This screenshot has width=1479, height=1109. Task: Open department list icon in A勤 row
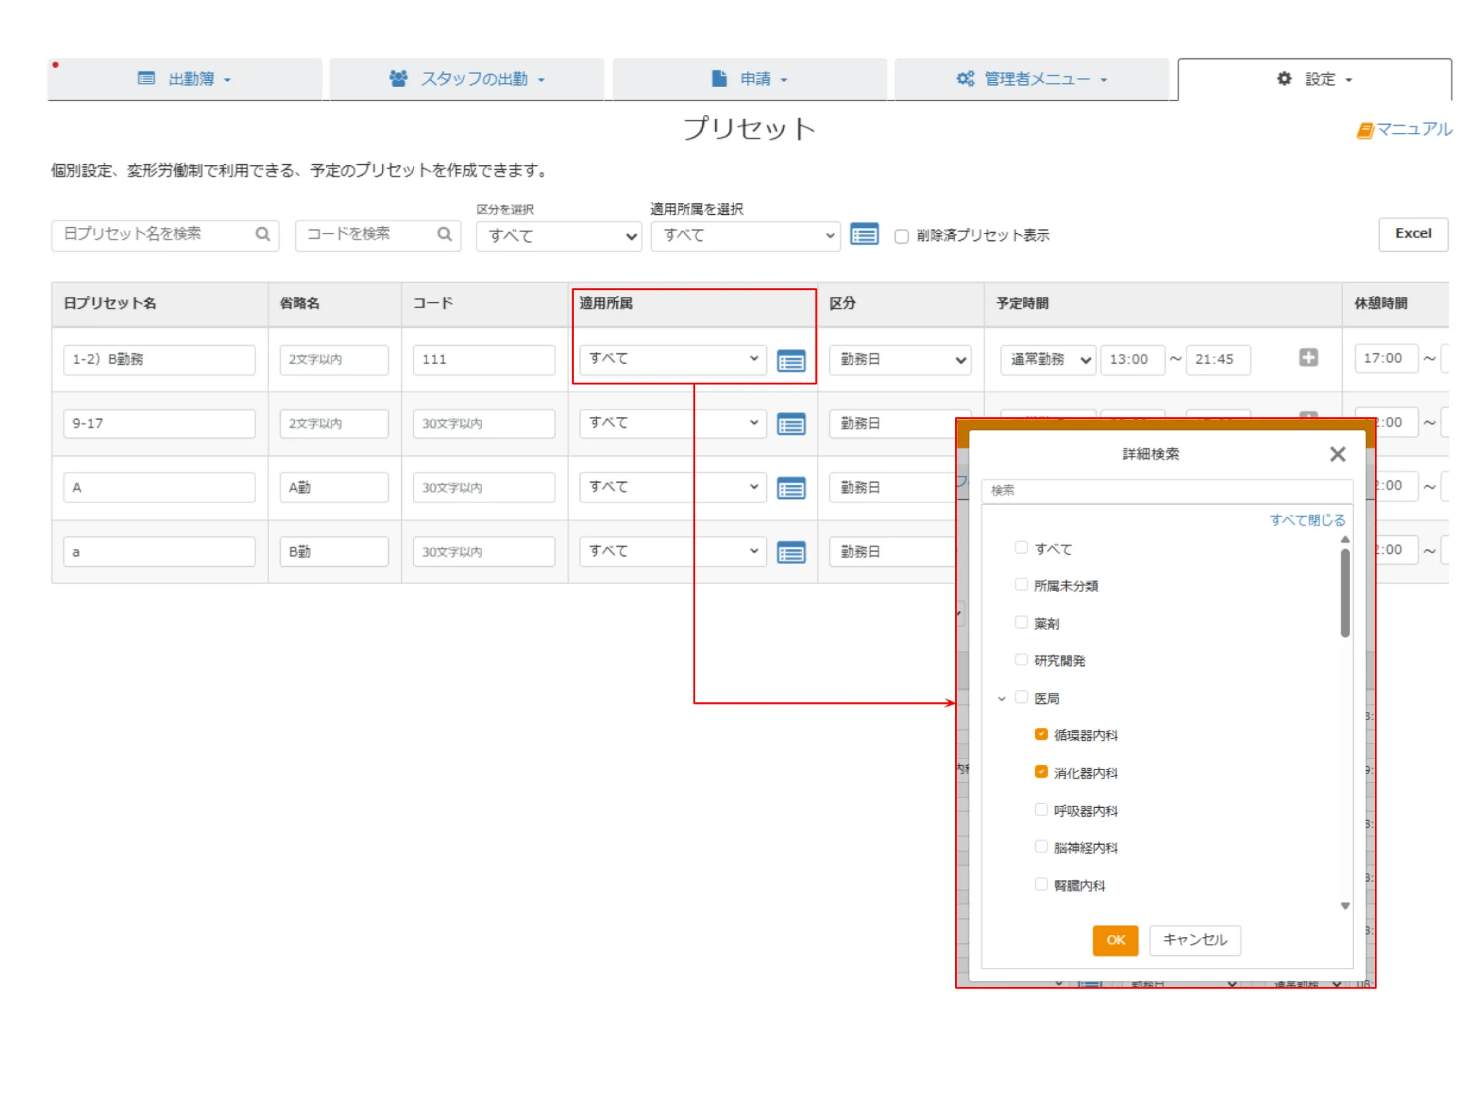(790, 488)
